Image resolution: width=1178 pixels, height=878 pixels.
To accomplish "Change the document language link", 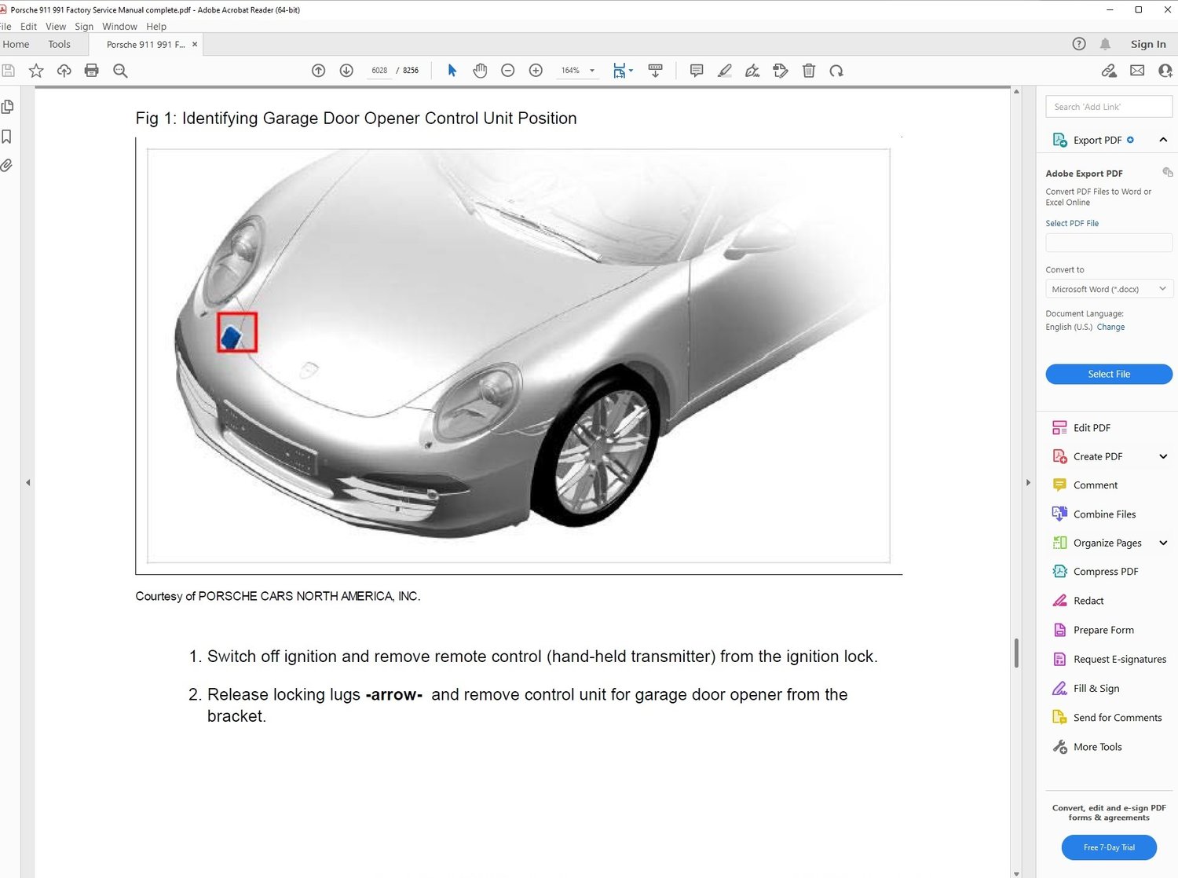I will (x=1110, y=327).
